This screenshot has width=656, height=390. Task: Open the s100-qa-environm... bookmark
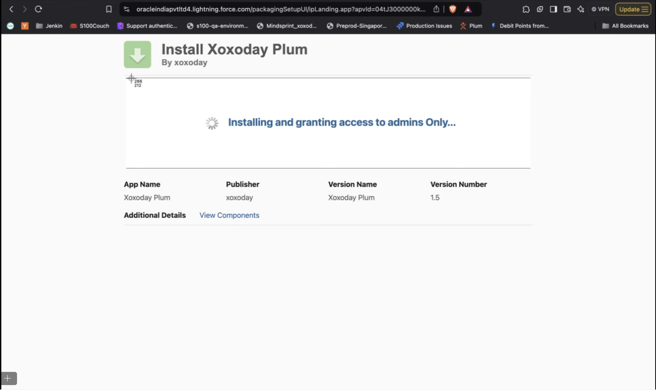pyautogui.click(x=217, y=26)
